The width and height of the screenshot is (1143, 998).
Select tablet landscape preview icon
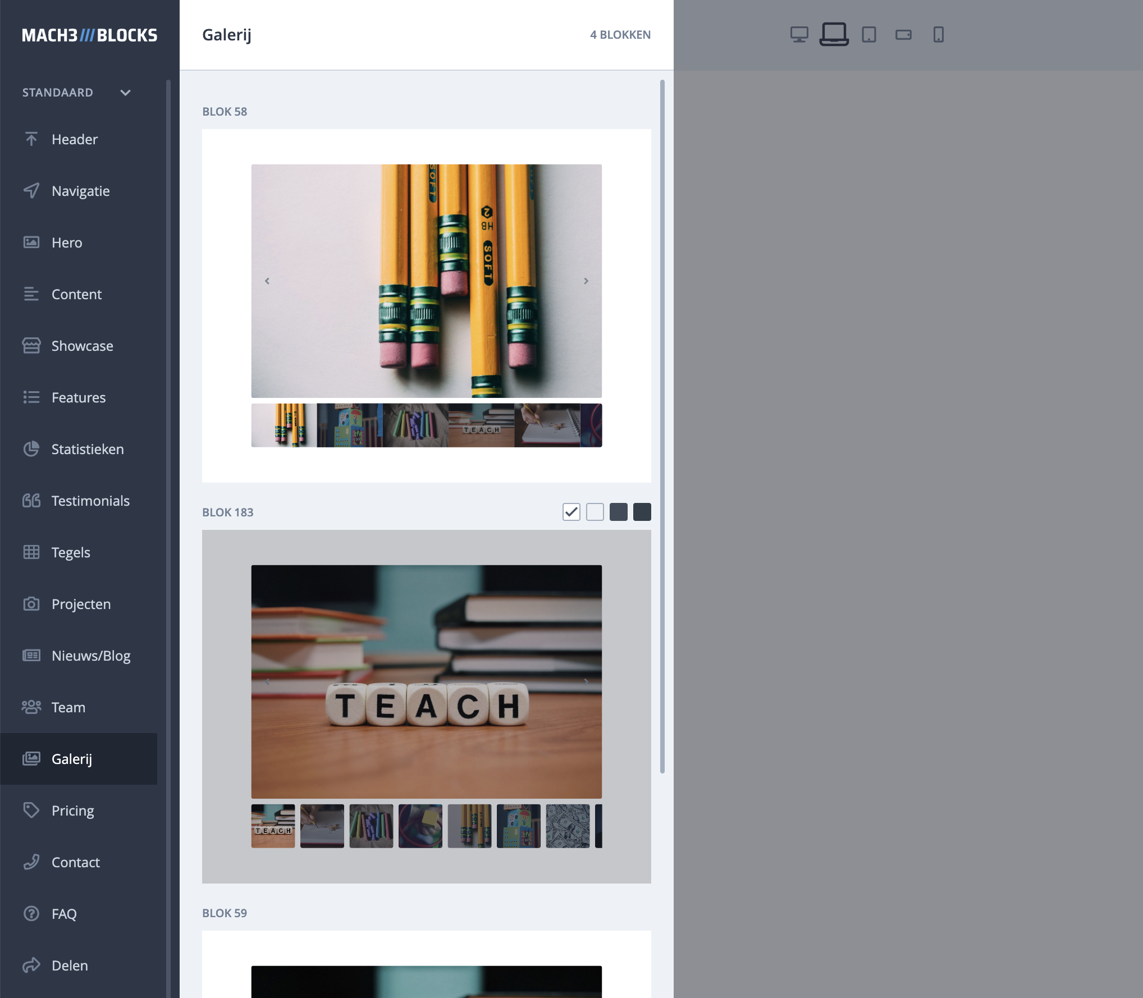coord(903,35)
